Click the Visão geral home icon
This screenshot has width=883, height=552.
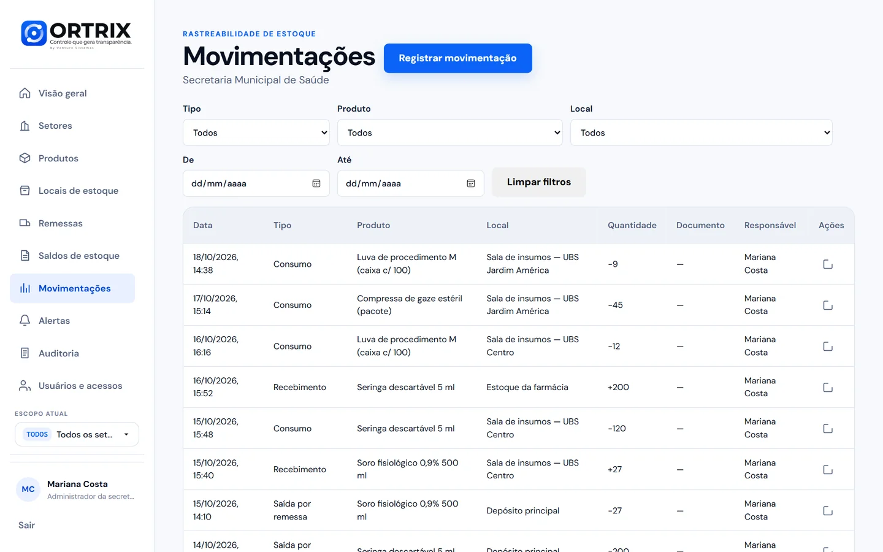[25, 93]
